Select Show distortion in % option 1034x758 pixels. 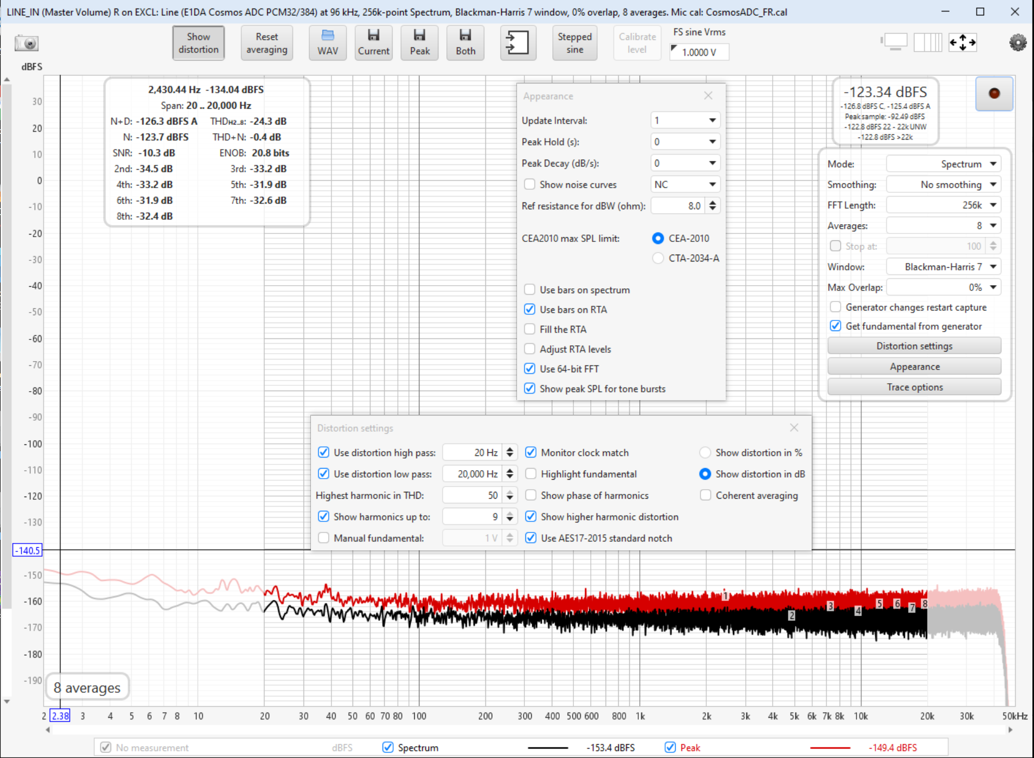pos(705,453)
